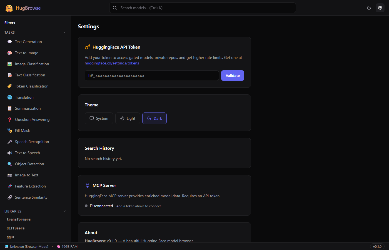Collapse the TASKS section
This screenshot has width=389, height=250.
(65, 32)
